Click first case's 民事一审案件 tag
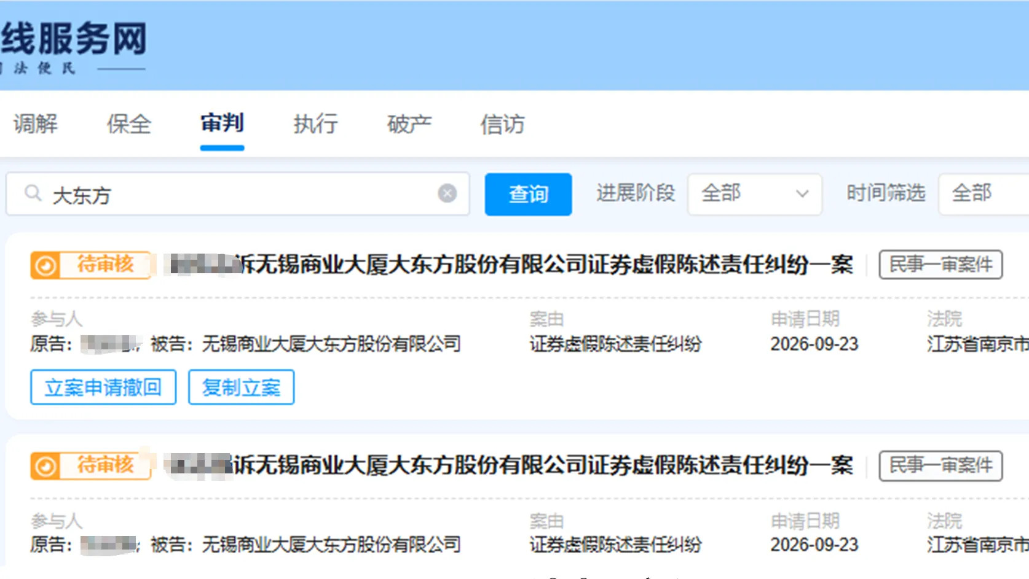Image resolution: width=1029 pixels, height=579 pixels. coord(940,265)
